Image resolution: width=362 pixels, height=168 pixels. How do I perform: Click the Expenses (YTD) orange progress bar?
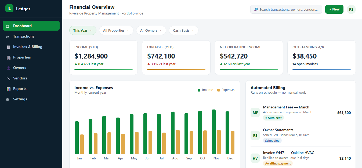(176, 70)
